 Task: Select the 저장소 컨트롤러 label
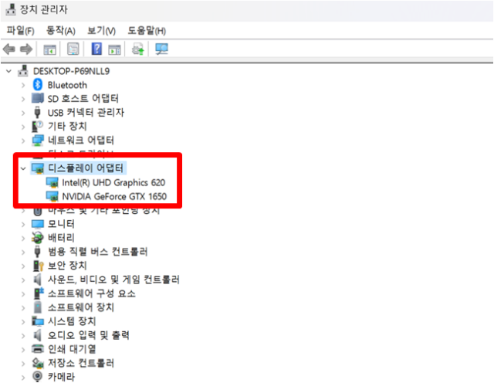point(80,363)
